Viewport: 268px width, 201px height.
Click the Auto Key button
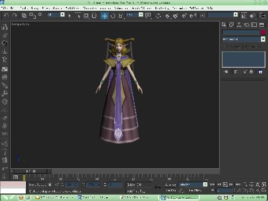click(170, 184)
